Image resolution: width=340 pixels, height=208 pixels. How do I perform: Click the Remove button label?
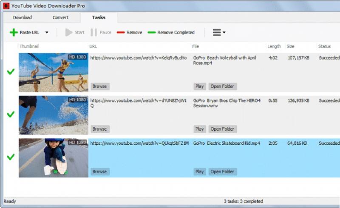pyautogui.click(x=134, y=33)
